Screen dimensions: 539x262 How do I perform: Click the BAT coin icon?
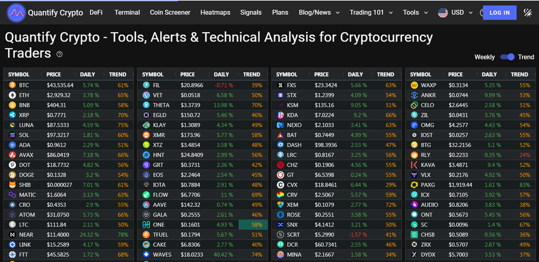tap(281, 135)
